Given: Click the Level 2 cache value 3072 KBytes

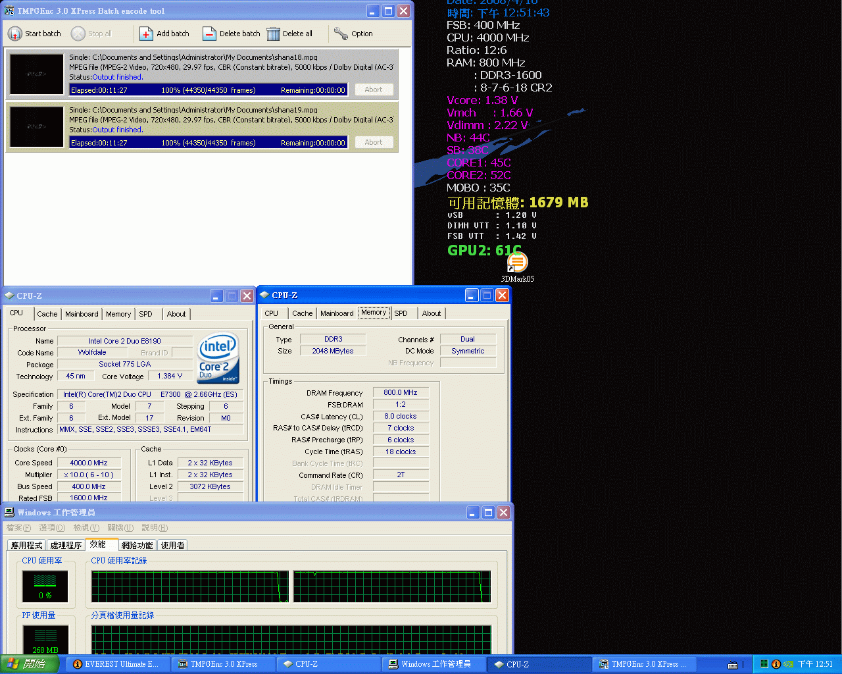Looking at the screenshot, I should 210,486.
